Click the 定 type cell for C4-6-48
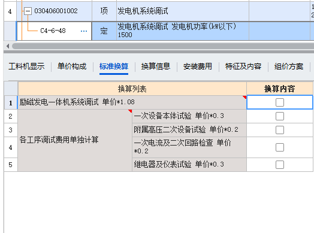This screenshot has width=314, height=233. pyautogui.click(x=104, y=31)
